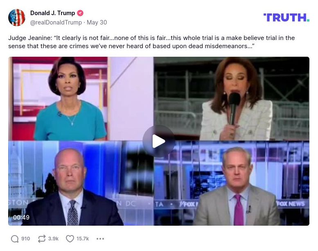The image size is (318, 251).
Task: Open the reply comment icon
Action: coord(15,239)
